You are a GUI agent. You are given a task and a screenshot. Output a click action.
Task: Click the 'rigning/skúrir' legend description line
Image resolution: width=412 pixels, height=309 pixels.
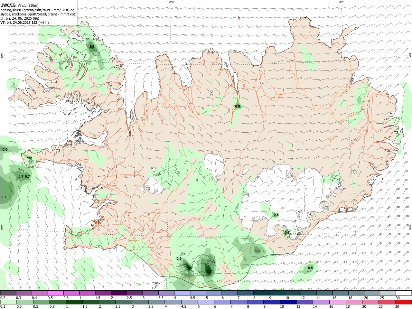tap(37, 10)
